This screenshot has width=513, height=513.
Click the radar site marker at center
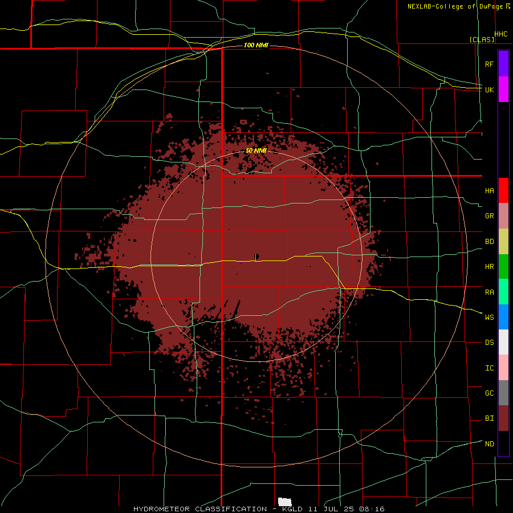tap(256, 257)
